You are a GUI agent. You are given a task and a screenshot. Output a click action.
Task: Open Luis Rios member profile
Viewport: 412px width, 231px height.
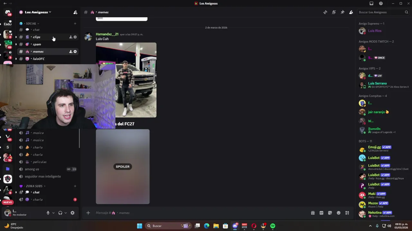pos(383,31)
